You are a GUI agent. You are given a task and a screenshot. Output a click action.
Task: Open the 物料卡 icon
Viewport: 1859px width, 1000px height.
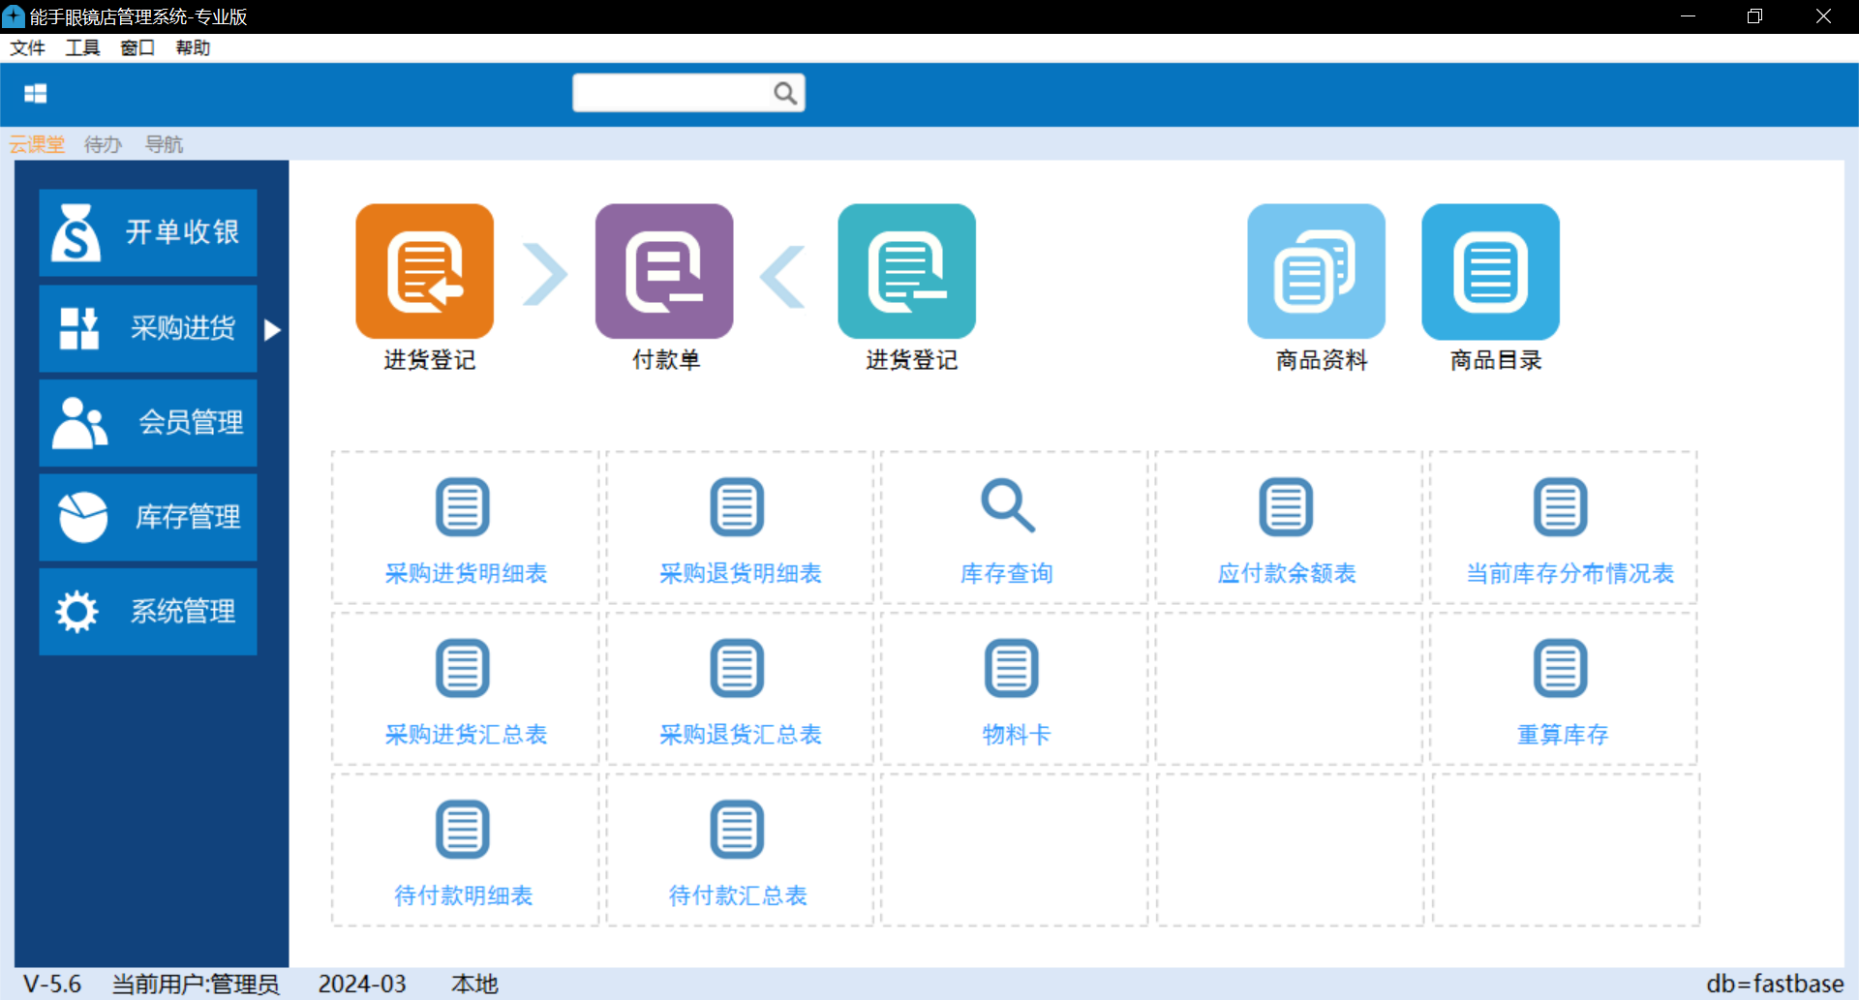point(1012,668)
